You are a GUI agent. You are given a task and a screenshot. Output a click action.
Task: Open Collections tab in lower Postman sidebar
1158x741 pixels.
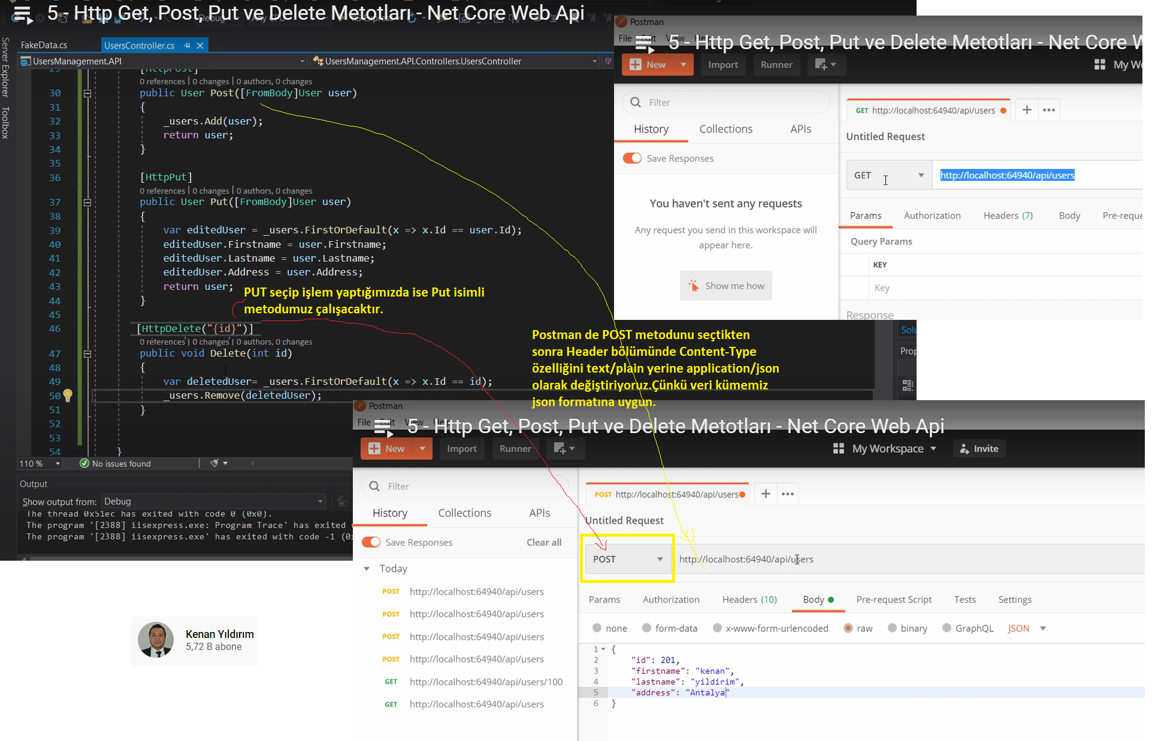tap(464, 513)
